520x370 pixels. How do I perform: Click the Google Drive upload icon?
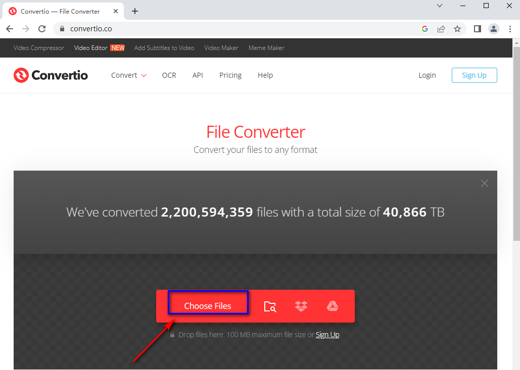click(x=332, y=306)
